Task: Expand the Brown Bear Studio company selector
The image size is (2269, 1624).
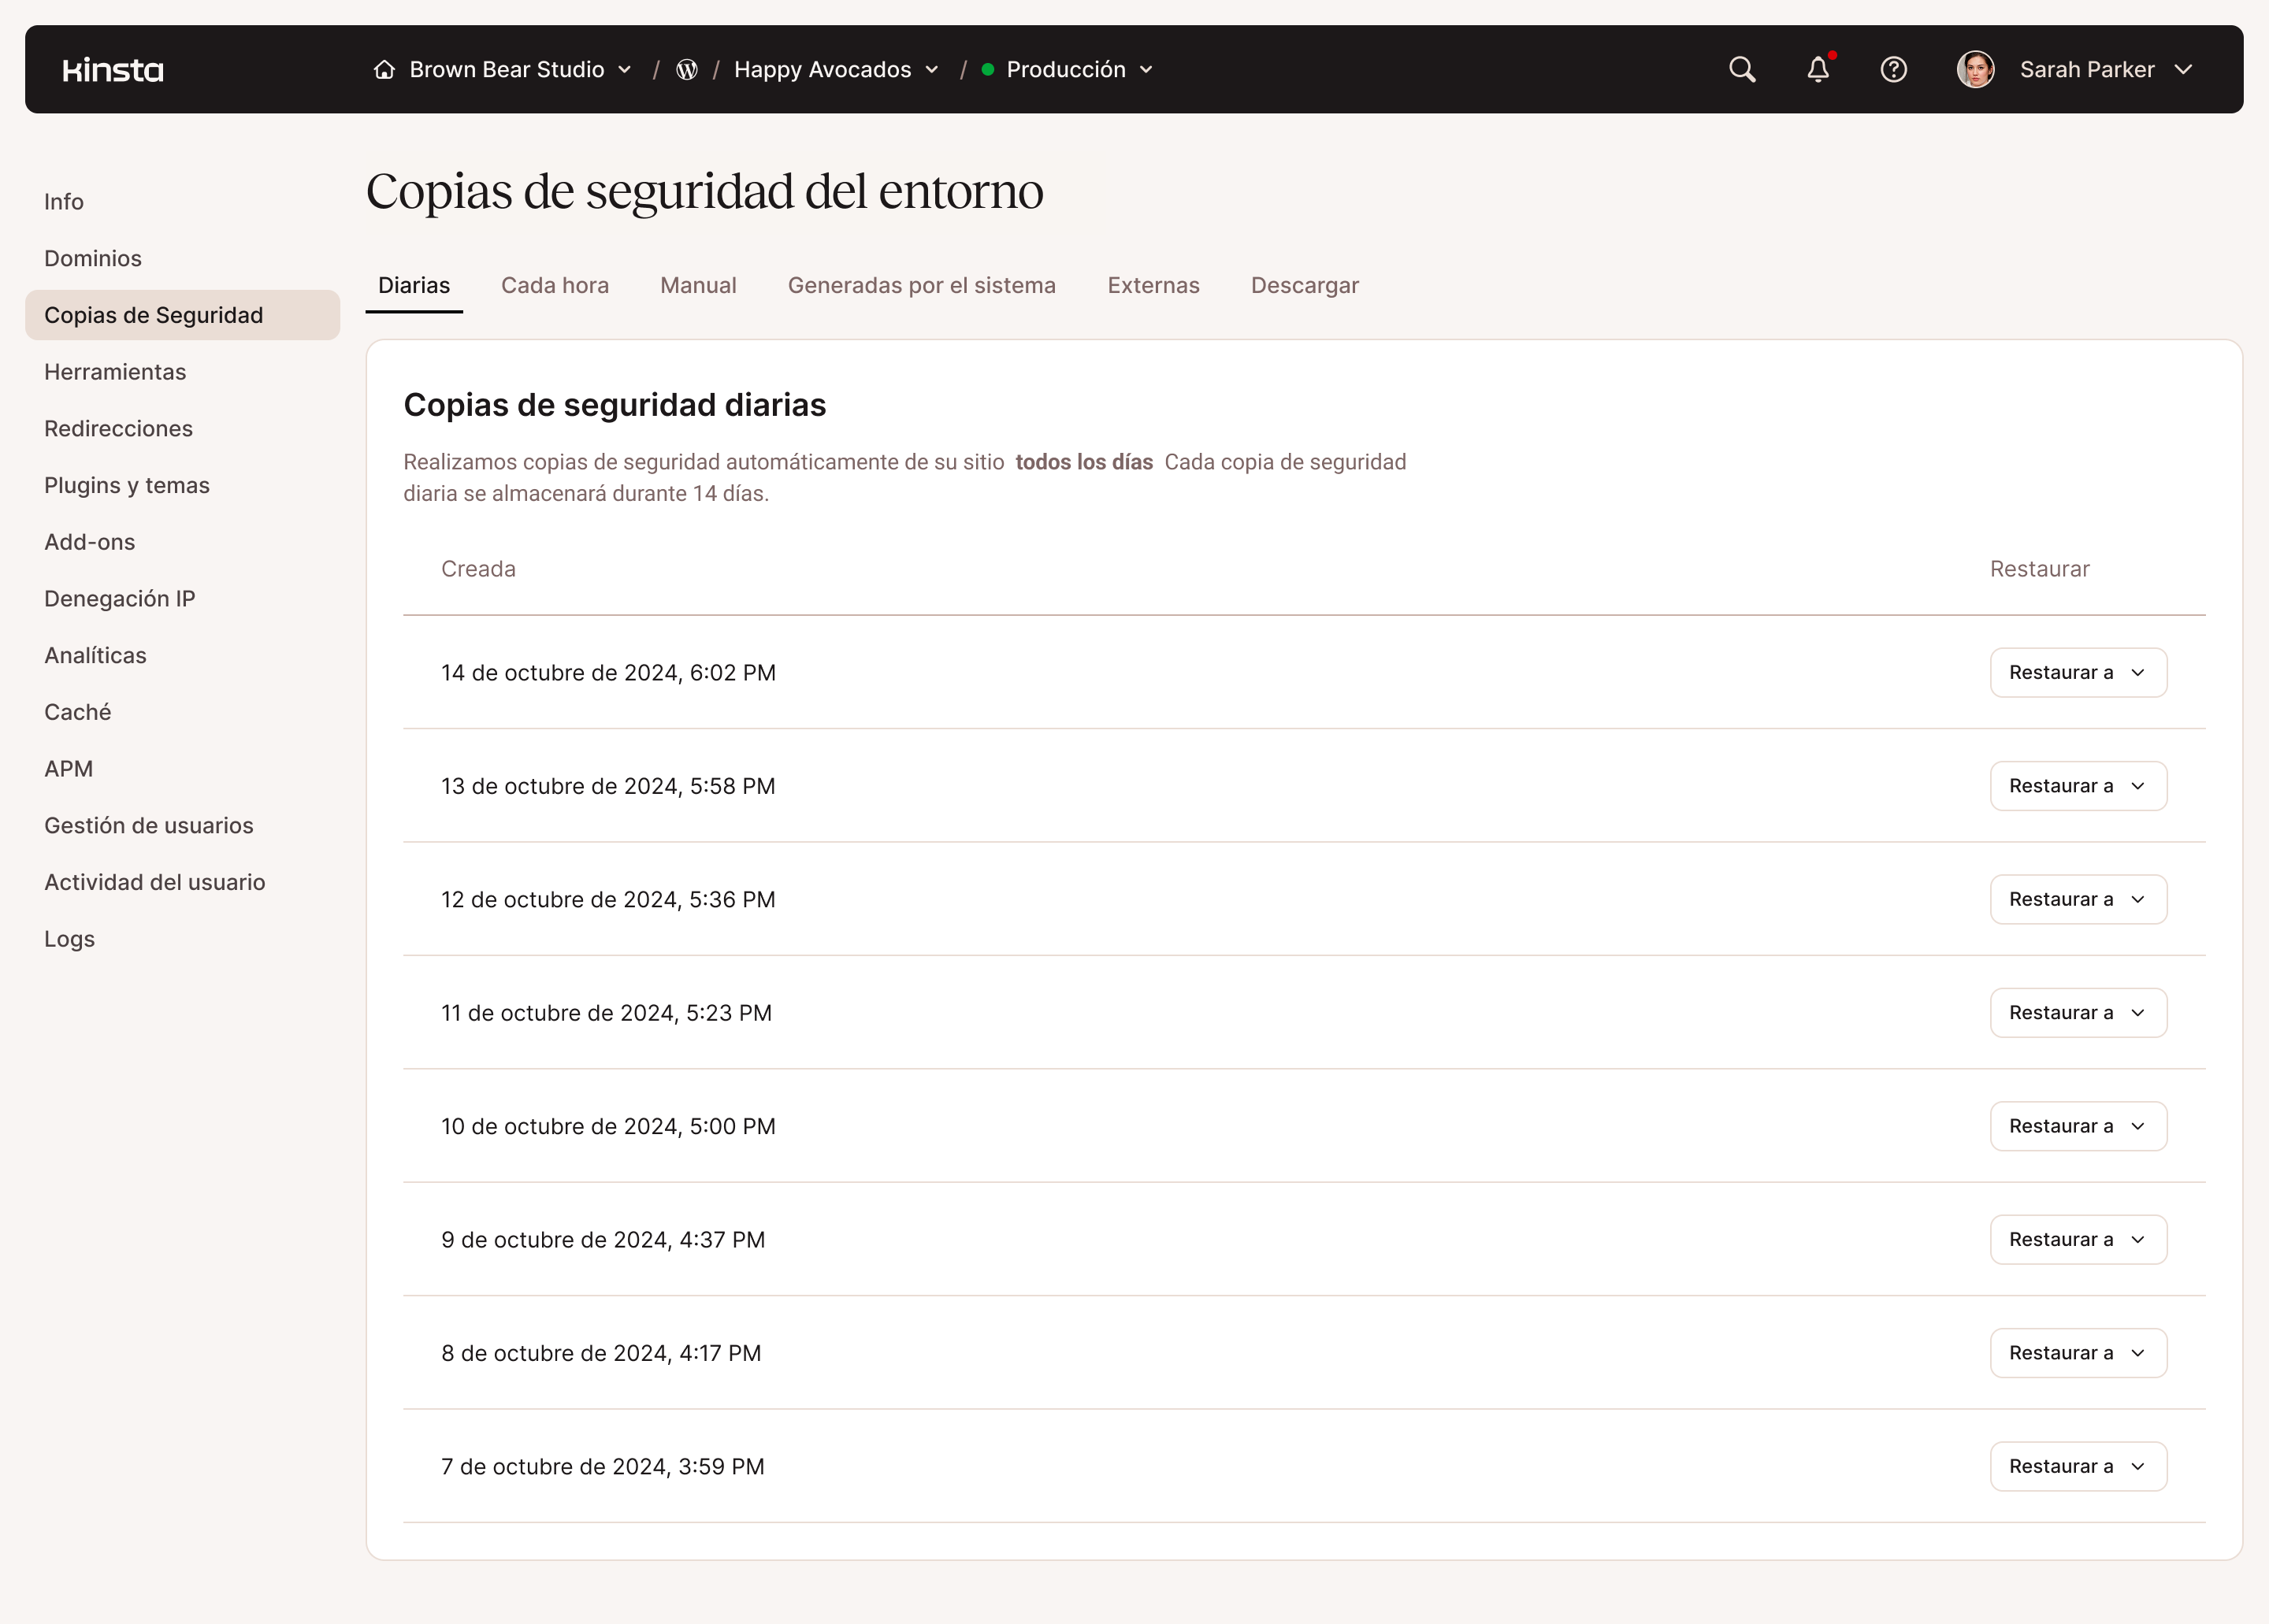Action: [626, 70]
